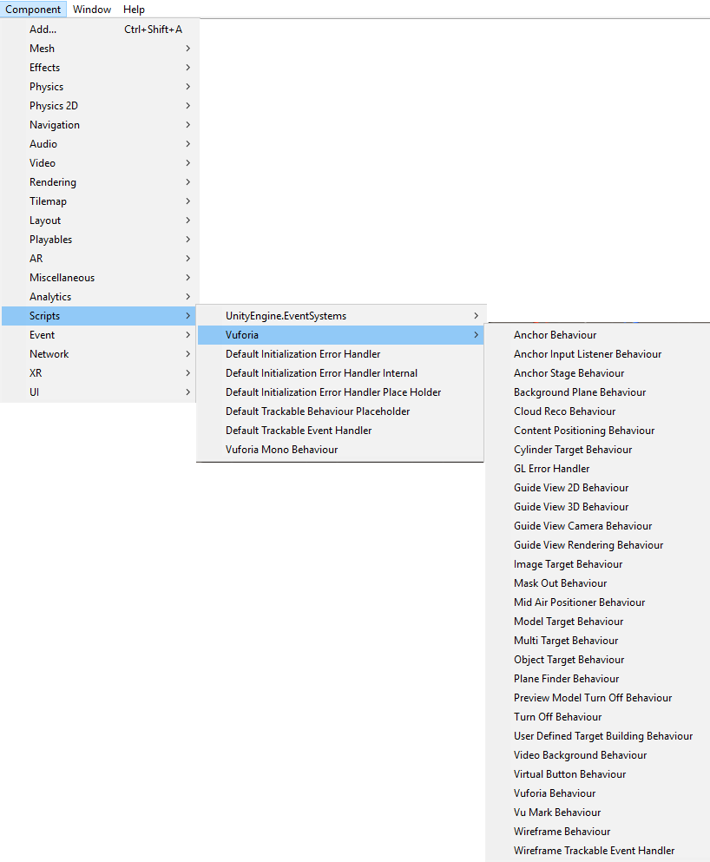Select Model Target Behaviour

(598, 622)
